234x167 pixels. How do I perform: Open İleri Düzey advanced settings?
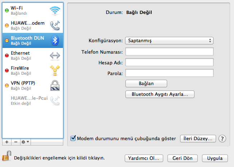tap(198, 138)
